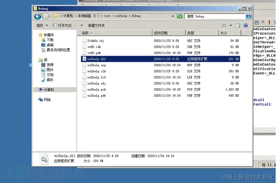Select 本地磁盘 (C:) breadcrumb segment
This screenshot has width=276, height=183.
tap(89, 16)
